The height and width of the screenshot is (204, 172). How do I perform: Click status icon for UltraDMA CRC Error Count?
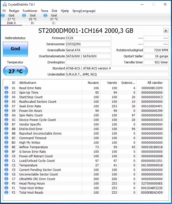click(x=6, y=179)
